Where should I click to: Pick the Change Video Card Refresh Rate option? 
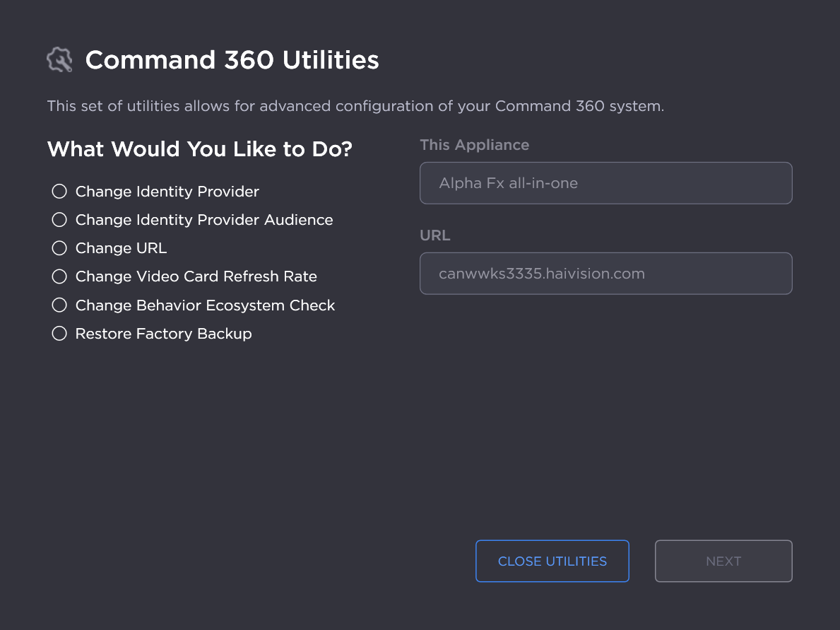point(59,276)
